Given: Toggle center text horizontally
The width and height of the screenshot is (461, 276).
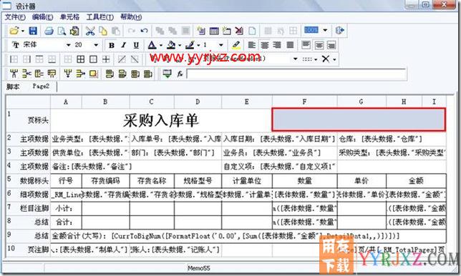Looking at the screenshot, I should click(265, 45).
